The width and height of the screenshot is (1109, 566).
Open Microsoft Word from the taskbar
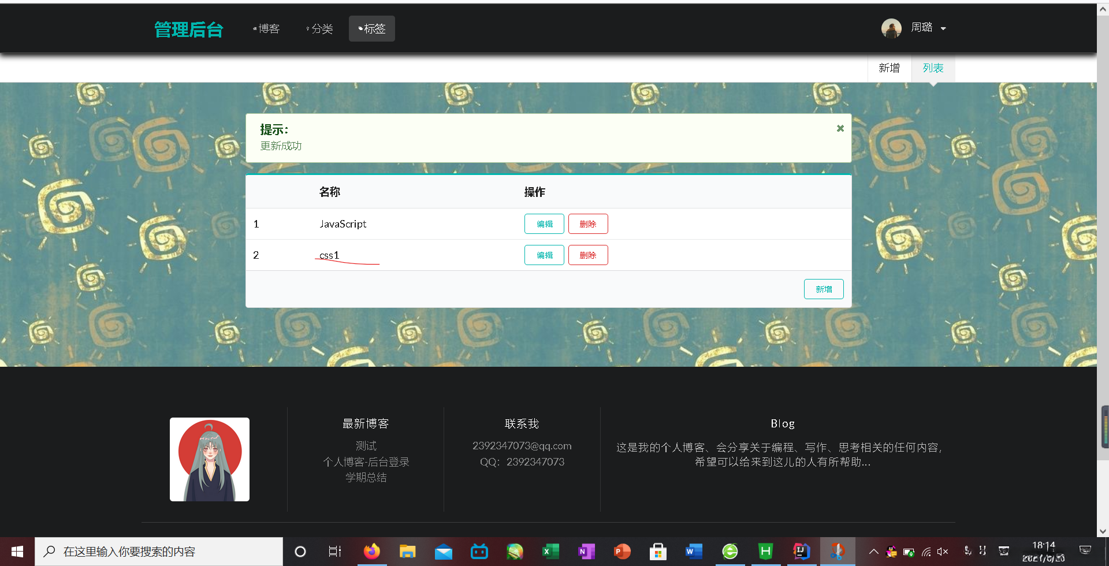click(693, 551)
